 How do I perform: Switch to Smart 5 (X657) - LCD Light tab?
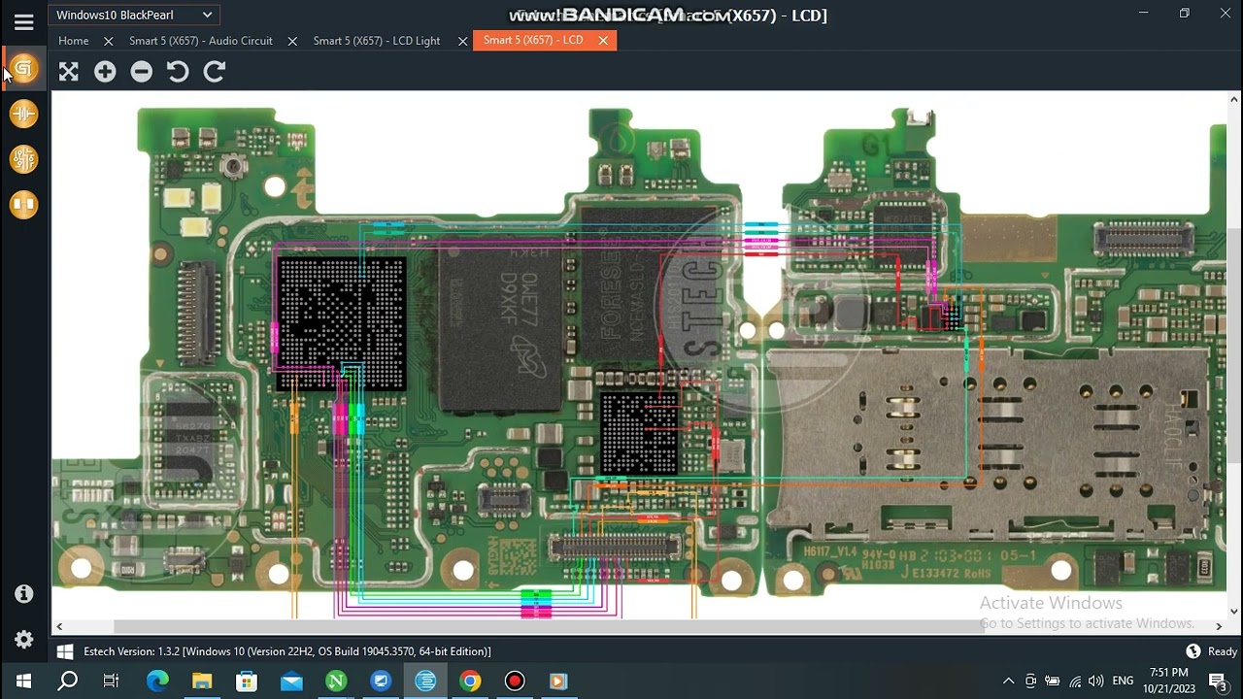(x=377, y=41)
